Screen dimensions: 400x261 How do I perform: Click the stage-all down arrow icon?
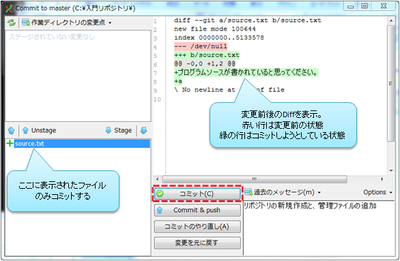tap(143, 131)
